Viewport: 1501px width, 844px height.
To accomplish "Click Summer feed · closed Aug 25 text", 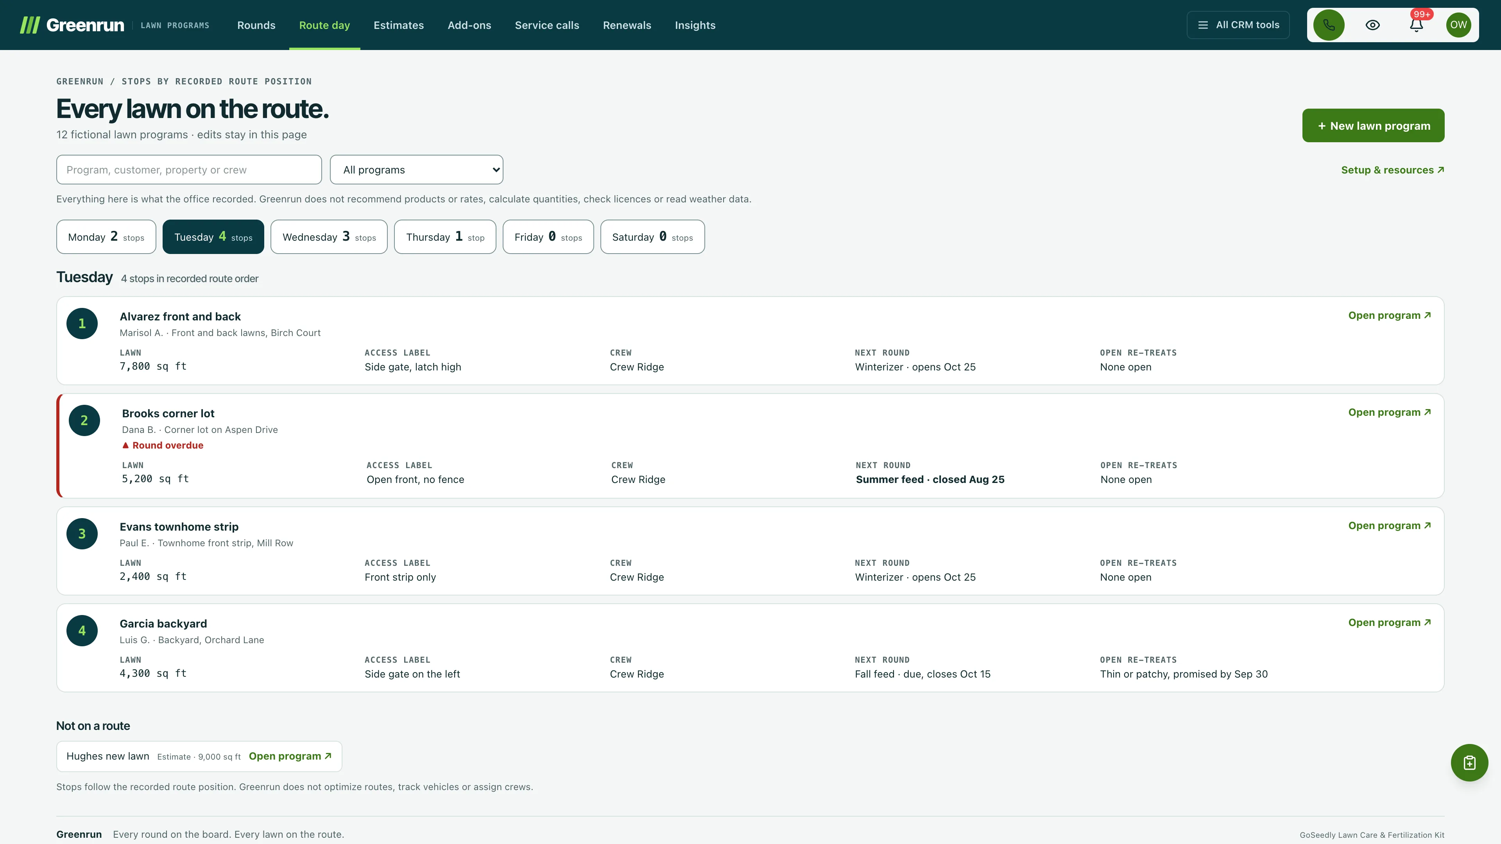I will (930, 479).
